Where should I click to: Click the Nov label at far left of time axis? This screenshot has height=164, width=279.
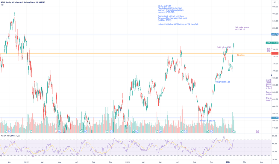coord(9,162)
